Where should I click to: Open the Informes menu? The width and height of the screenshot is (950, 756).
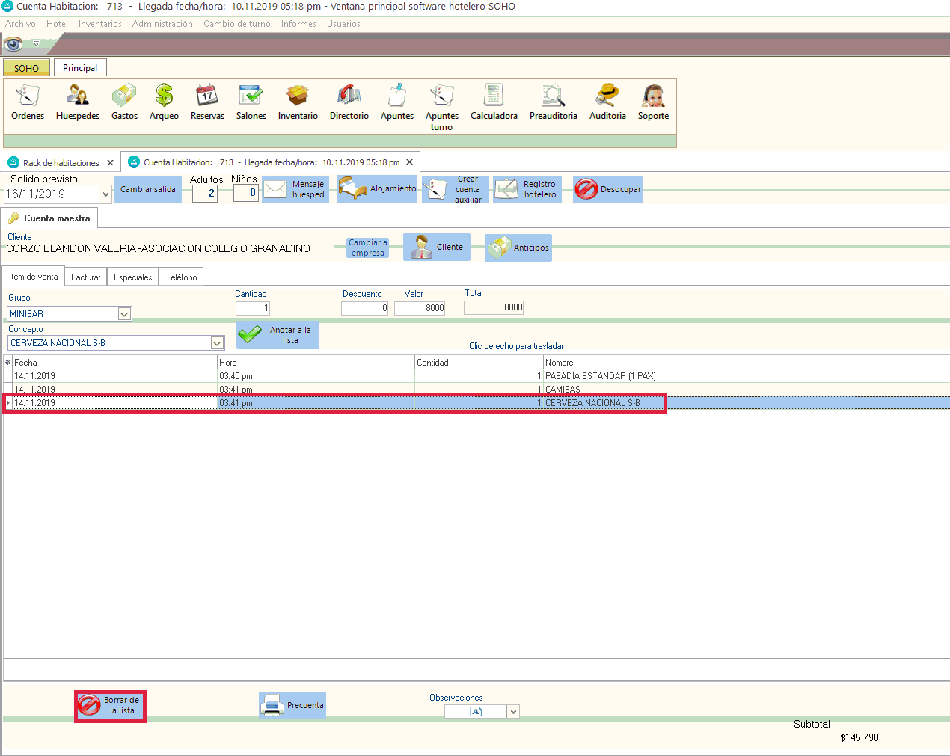[x=298, y=24]
